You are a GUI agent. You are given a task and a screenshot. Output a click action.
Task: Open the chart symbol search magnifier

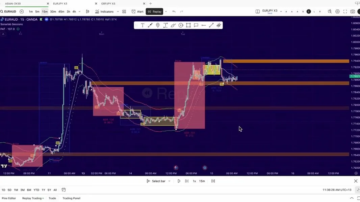[2, 11]
